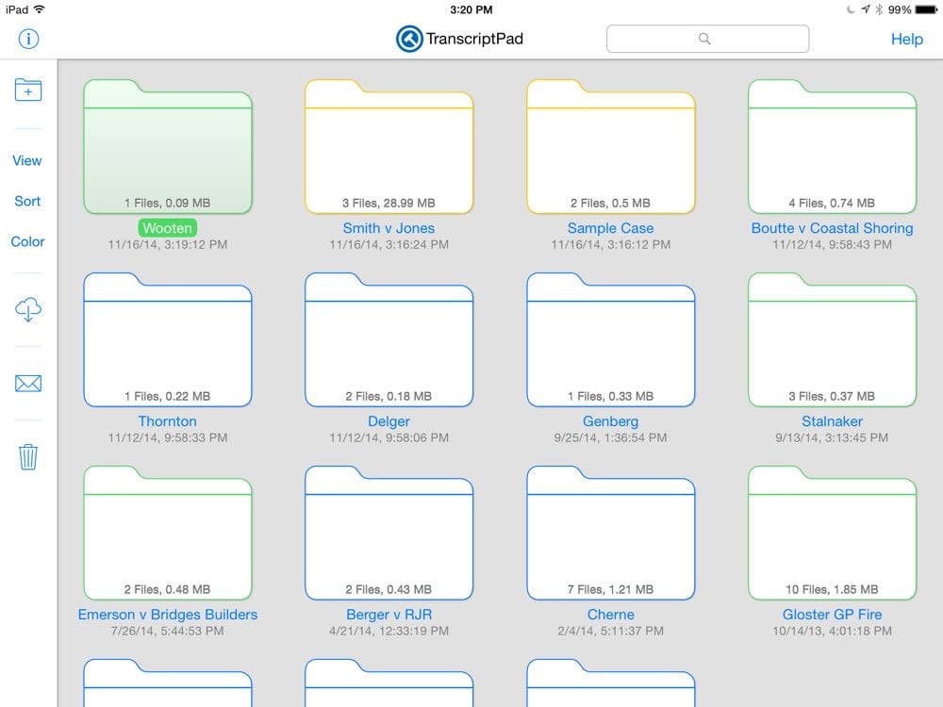Open the Help link
943x707 pixels.
click(x=907, y=39)
